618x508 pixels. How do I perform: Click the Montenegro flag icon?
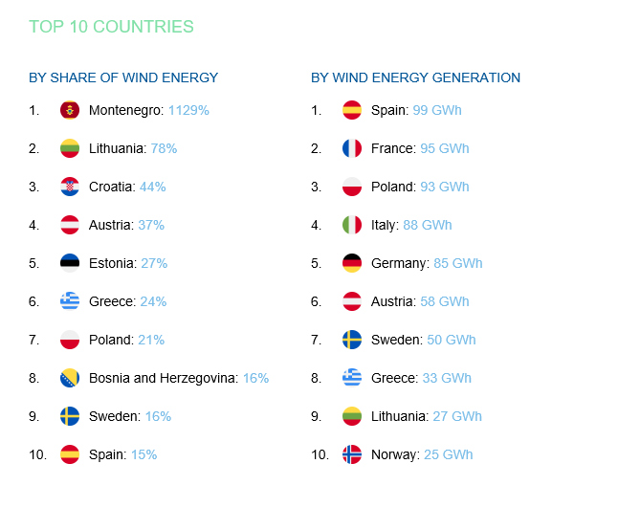tap(70, 110)
